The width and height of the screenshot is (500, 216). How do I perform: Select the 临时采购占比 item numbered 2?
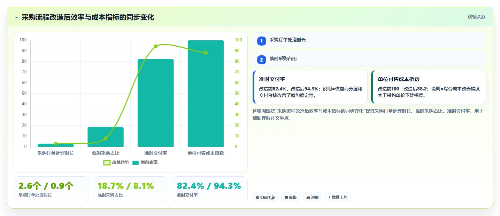pos(369,58)
